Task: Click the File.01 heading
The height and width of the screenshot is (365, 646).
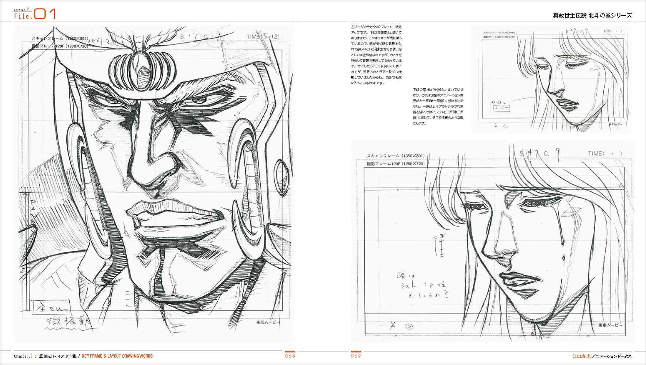Action: click(x=35, y=15)
